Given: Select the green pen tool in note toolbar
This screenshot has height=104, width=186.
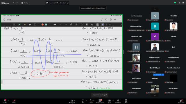Looking at the screenshot, I should click(19, 25).
